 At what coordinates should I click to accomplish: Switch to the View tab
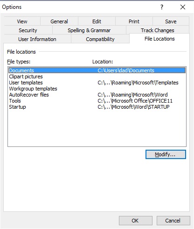pos(22,21)
